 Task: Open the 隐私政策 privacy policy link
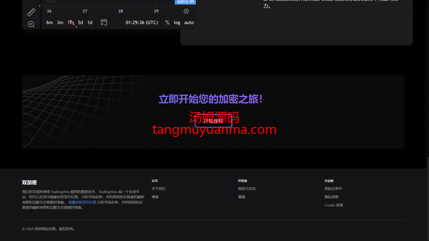click(x=332, y=197)
